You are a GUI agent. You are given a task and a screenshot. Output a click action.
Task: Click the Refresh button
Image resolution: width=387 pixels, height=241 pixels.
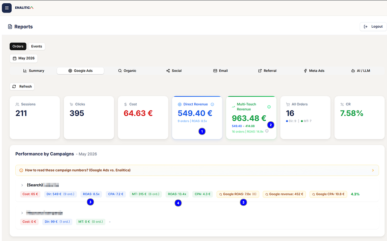pos(22,86)
